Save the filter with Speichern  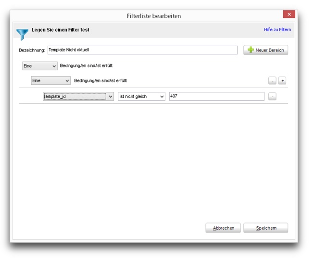tap(265, 228)
